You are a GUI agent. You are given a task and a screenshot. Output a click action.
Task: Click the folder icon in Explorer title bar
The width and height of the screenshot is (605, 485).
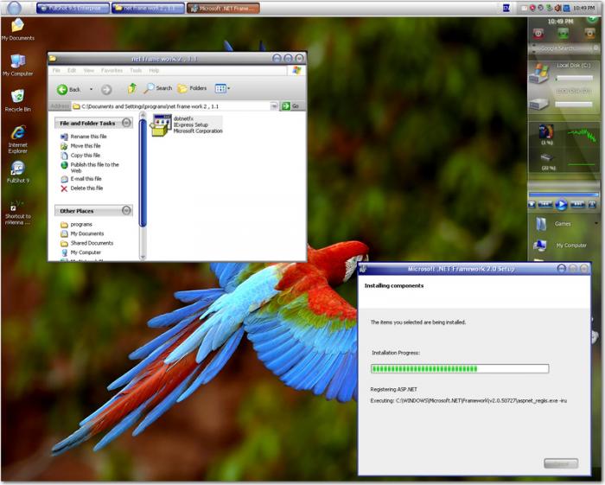point(53,59)
